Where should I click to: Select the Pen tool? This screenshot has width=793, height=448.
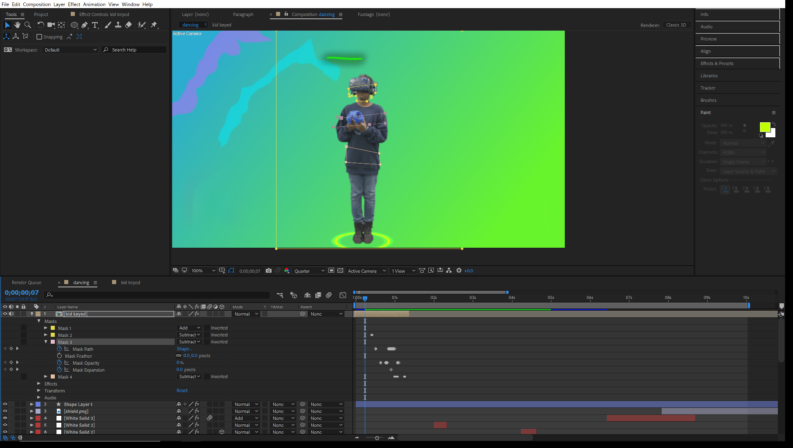coord(85,25)
